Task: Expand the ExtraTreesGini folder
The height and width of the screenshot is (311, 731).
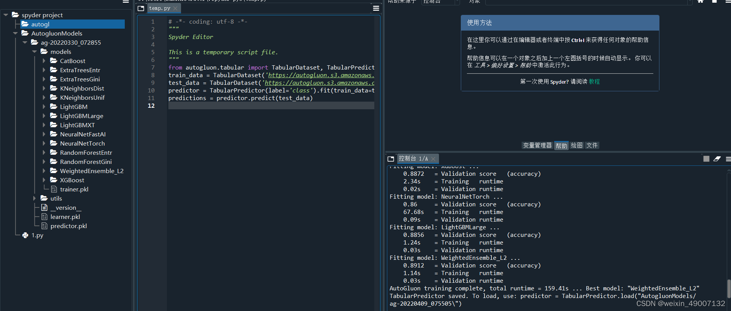Action: click(44, 79)
